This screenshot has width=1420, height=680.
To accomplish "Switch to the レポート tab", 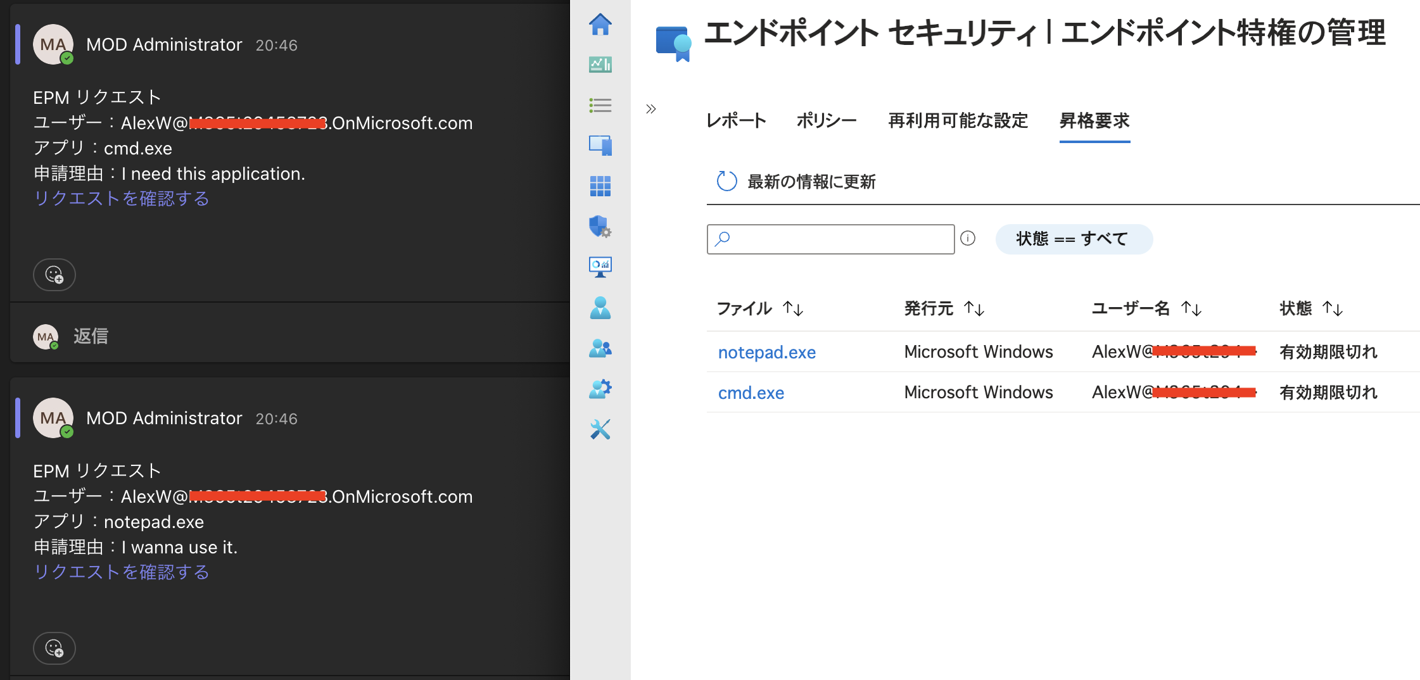I will click(737, 120).
